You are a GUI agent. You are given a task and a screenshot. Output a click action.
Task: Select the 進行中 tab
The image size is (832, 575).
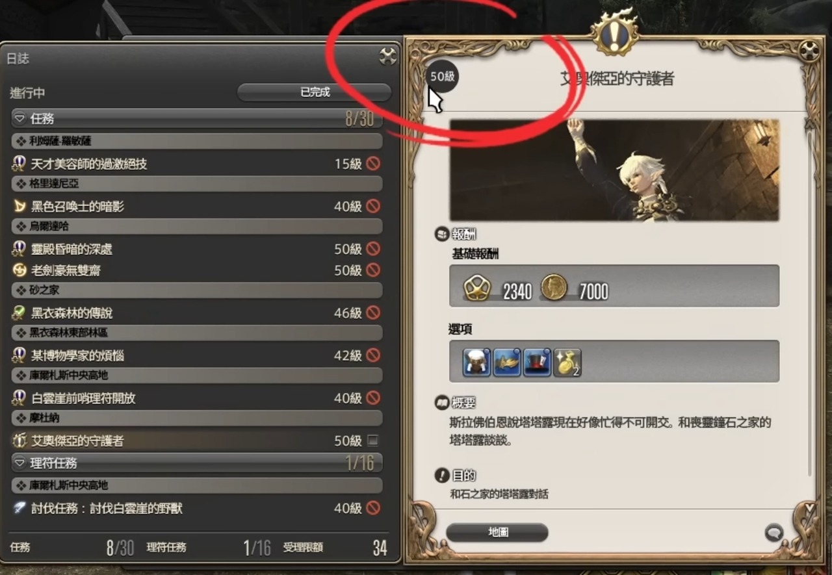point(28,93)
